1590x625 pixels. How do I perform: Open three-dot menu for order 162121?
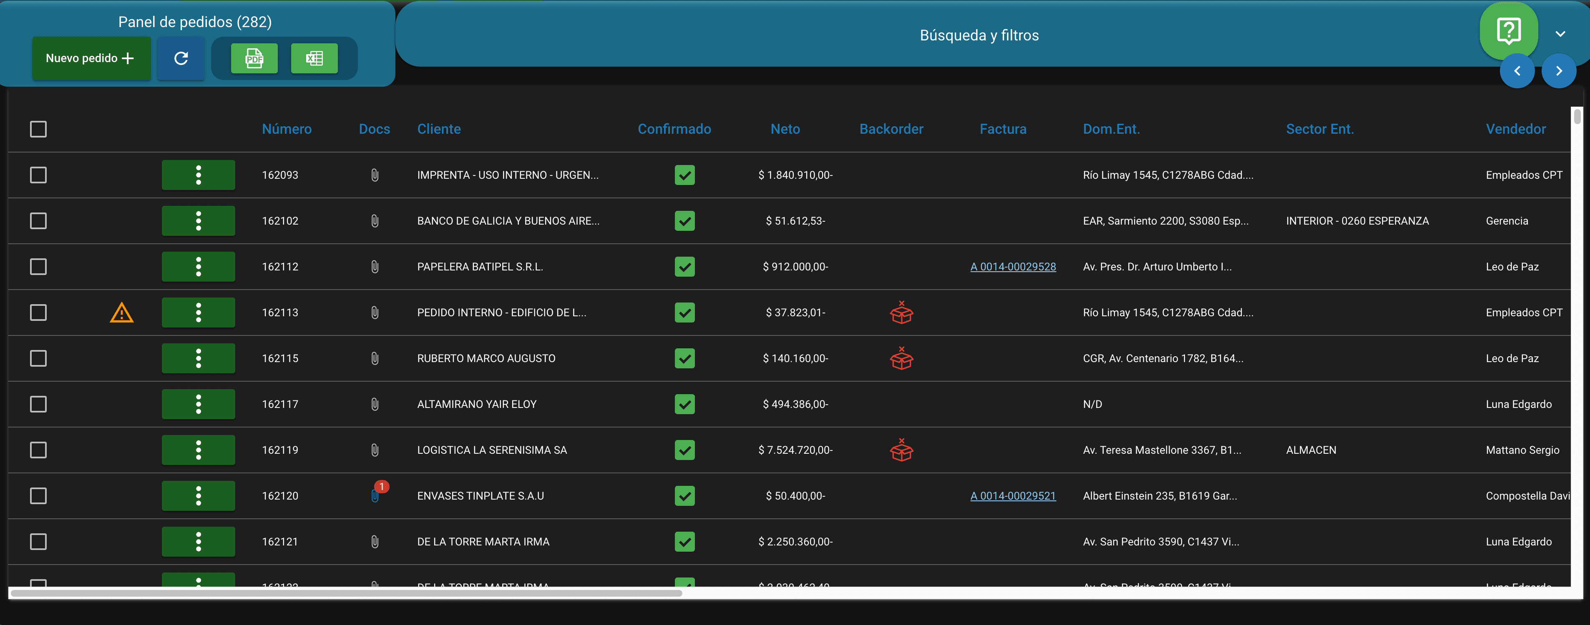coord(198,542)
